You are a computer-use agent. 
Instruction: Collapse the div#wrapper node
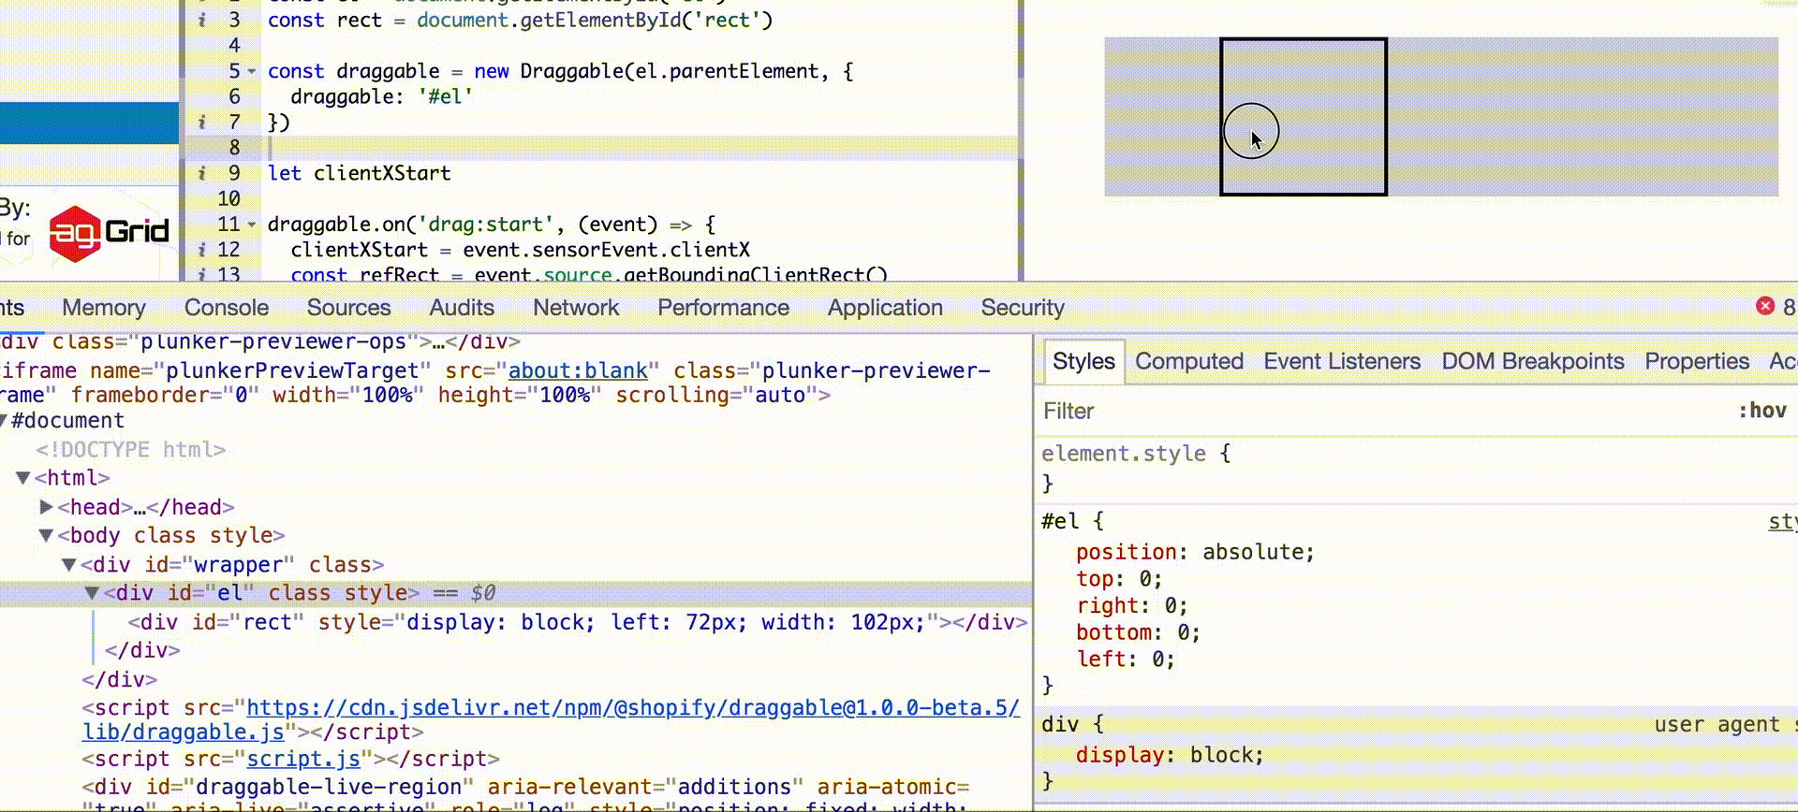point(68,564)
